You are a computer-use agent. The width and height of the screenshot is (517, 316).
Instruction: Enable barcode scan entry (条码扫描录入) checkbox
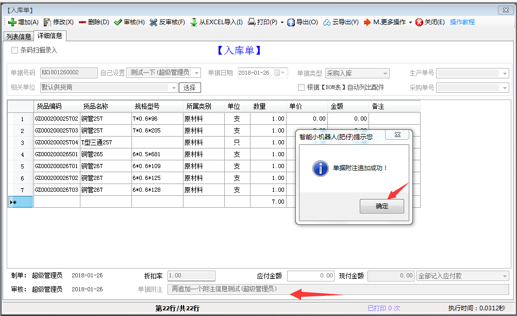14,51
